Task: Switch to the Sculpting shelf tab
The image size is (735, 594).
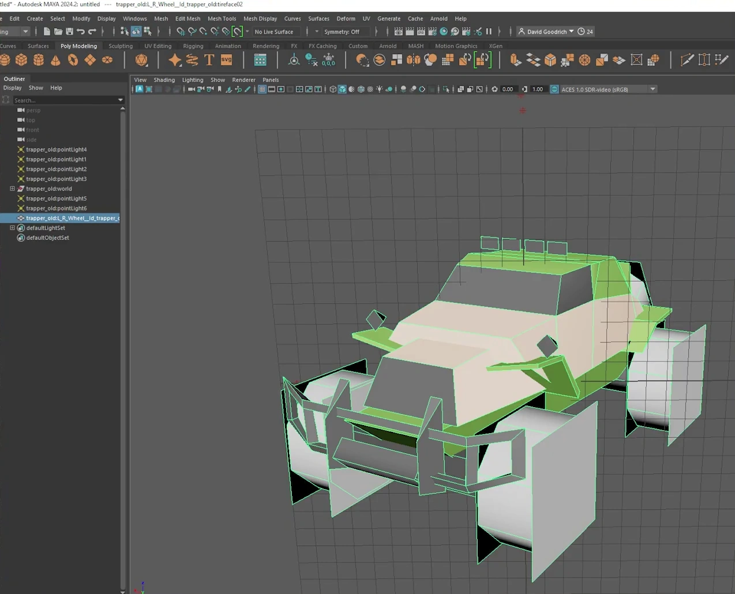Action: (x=121, y=46)
